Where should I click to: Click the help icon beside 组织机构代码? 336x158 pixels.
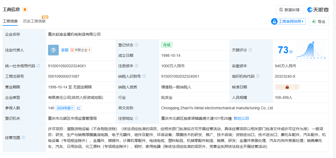258,76
